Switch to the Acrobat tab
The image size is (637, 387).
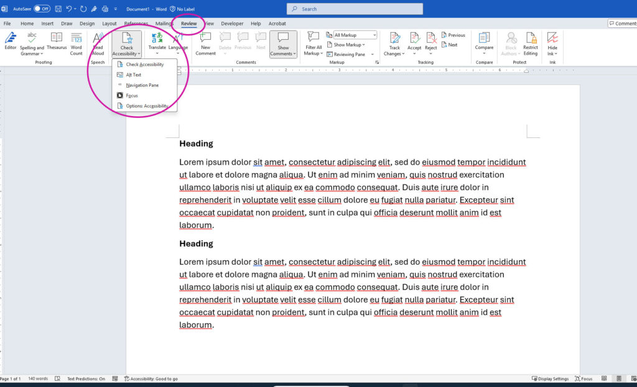coord(277,24)
